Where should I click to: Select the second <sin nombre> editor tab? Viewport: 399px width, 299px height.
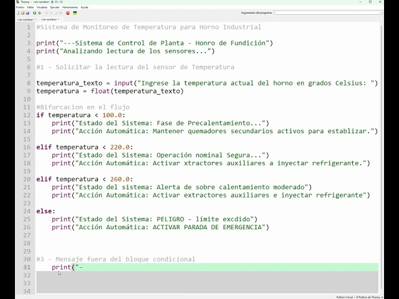49,19
